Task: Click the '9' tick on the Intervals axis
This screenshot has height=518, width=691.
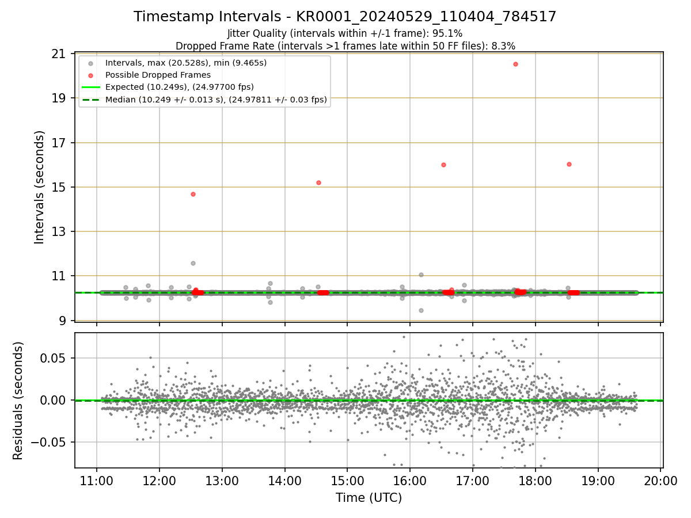Action: click(x=62, y=321)
